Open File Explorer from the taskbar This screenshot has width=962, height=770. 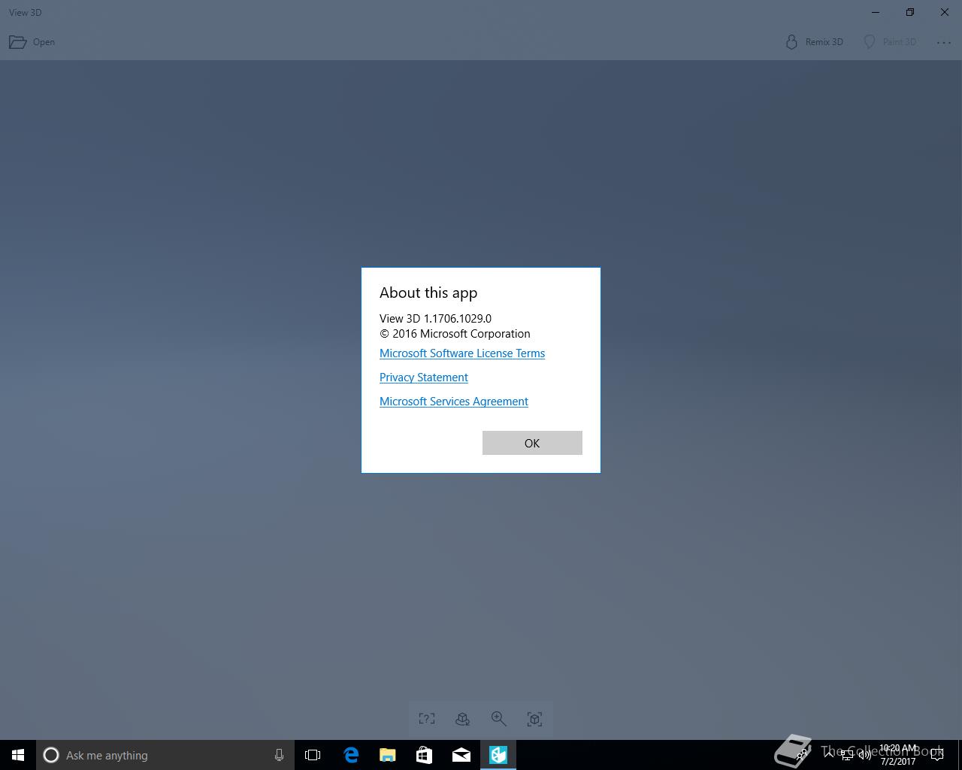(x=388, y=755)
